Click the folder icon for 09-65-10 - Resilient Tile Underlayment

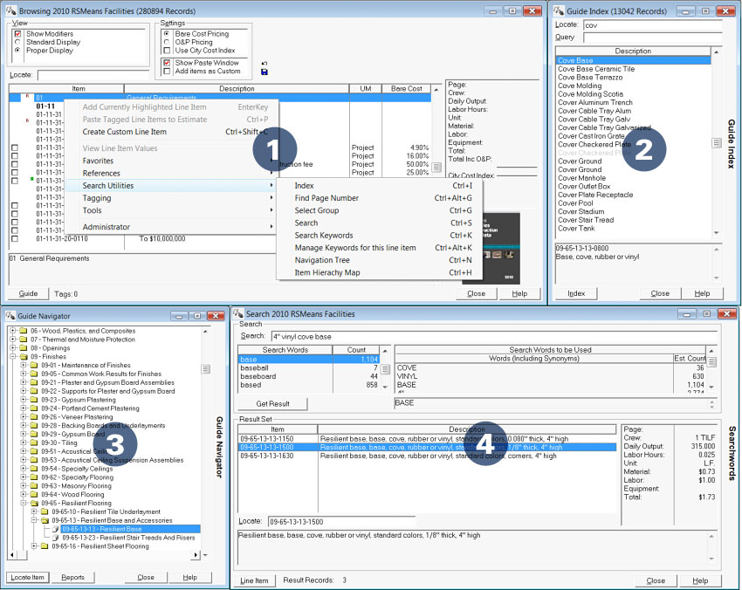(44, 511)
